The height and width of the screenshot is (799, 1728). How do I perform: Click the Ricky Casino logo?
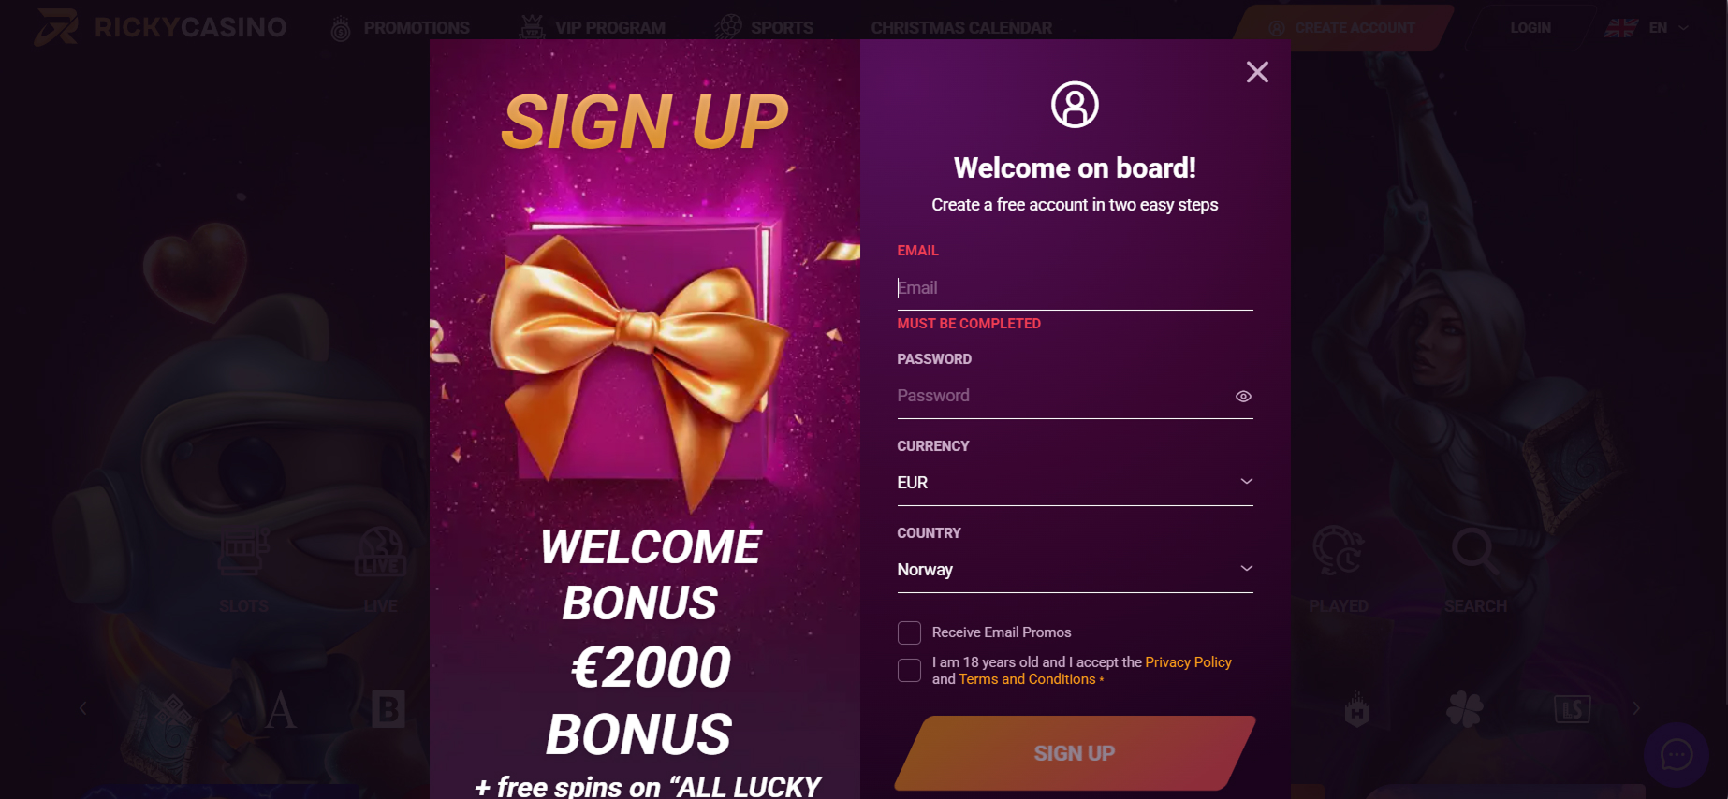tap(161, 27)
